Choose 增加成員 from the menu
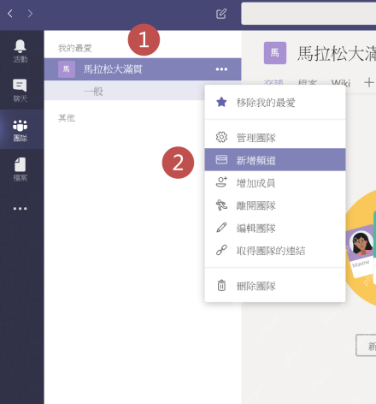Image resolution: width=376 pixels, height=404 pixels. 275,182
